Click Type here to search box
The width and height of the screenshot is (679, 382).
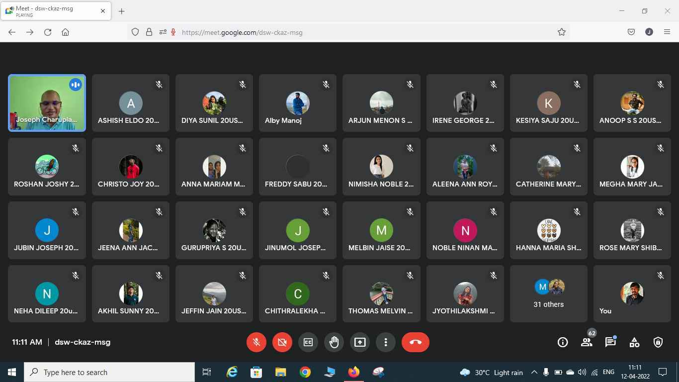(109, 372)
